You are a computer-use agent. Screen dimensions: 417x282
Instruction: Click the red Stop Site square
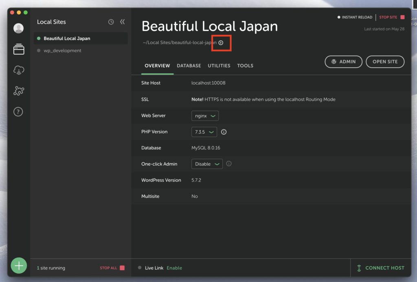click(x=402, y=17)
